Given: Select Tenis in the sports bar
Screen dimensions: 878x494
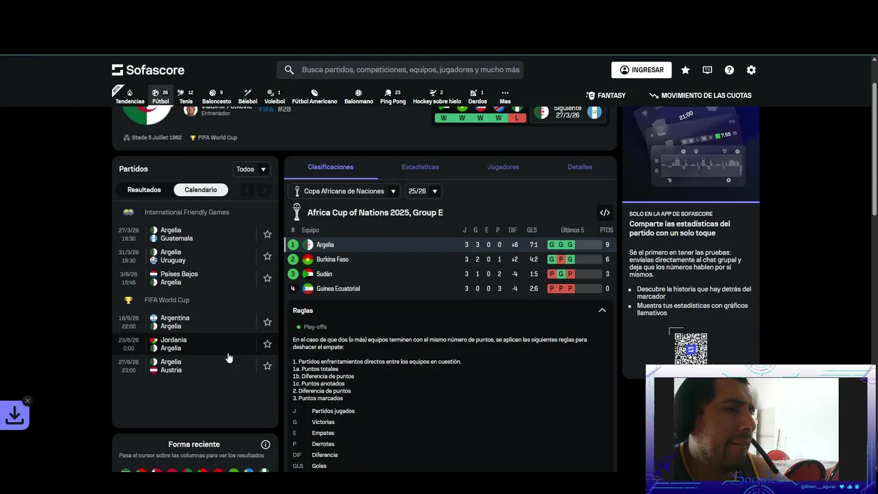Looking at the screenshot, I should tap(186, 97).
